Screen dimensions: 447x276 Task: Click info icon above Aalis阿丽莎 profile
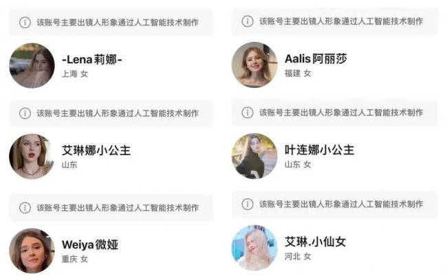coord(248,21)
